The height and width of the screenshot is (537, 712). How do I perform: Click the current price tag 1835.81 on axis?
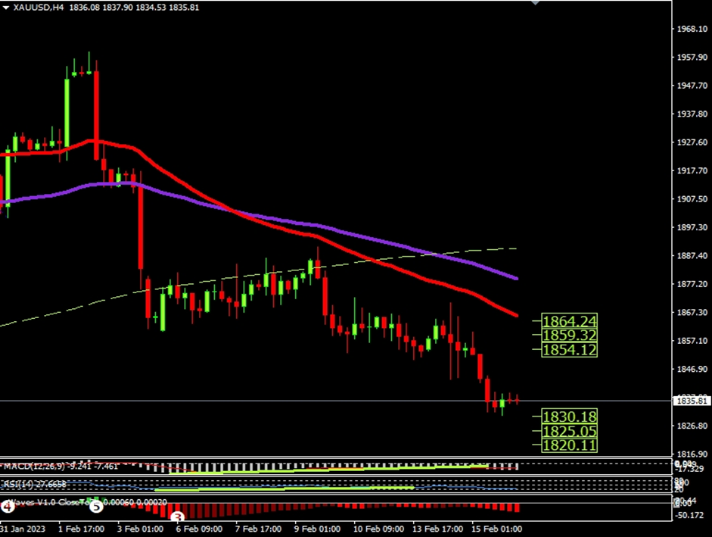(x=692, y=401)
